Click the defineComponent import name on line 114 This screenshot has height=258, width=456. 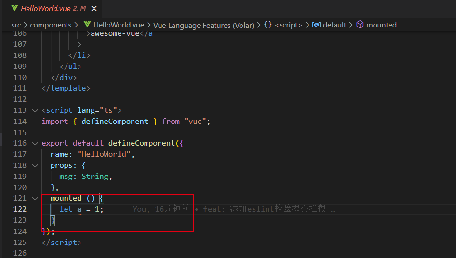pos(115,122)
